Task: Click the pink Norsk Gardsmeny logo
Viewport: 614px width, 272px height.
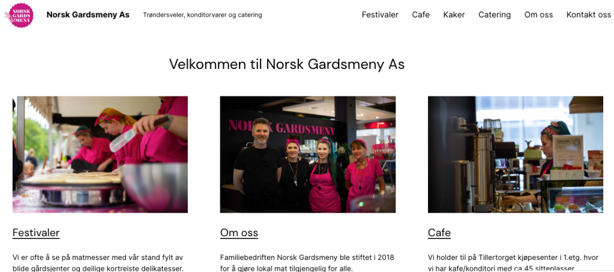Action: click(19, 15)
